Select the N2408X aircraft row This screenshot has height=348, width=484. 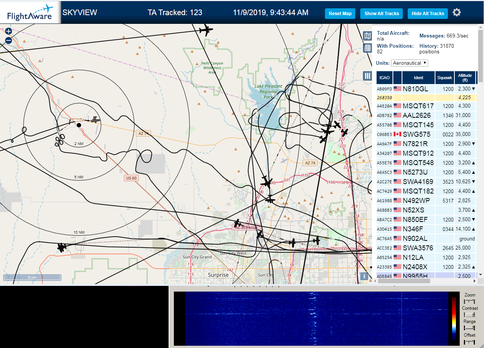[426, 267]
